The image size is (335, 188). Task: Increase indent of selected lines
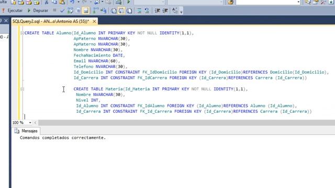[165, 10]
